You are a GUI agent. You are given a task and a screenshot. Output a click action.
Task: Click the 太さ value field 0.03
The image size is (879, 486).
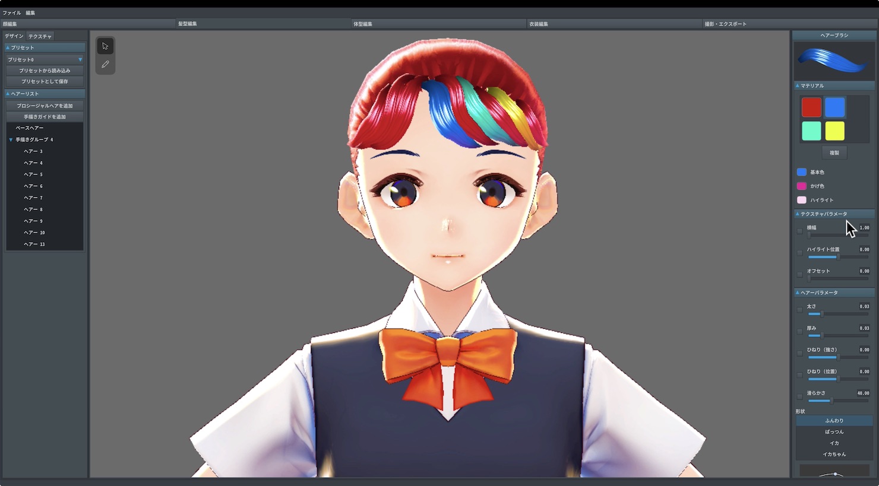coord(864,306)
